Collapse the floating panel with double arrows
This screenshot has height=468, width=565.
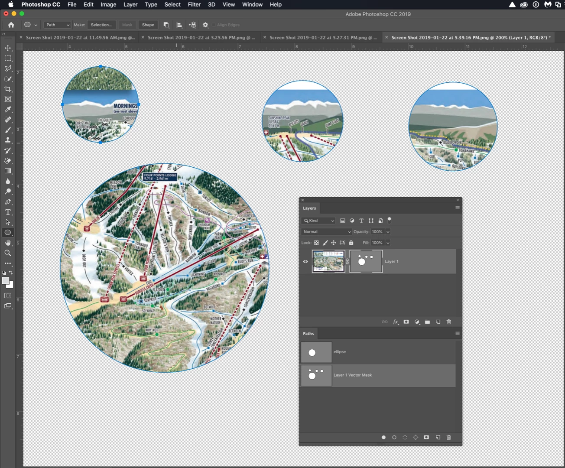458,200
